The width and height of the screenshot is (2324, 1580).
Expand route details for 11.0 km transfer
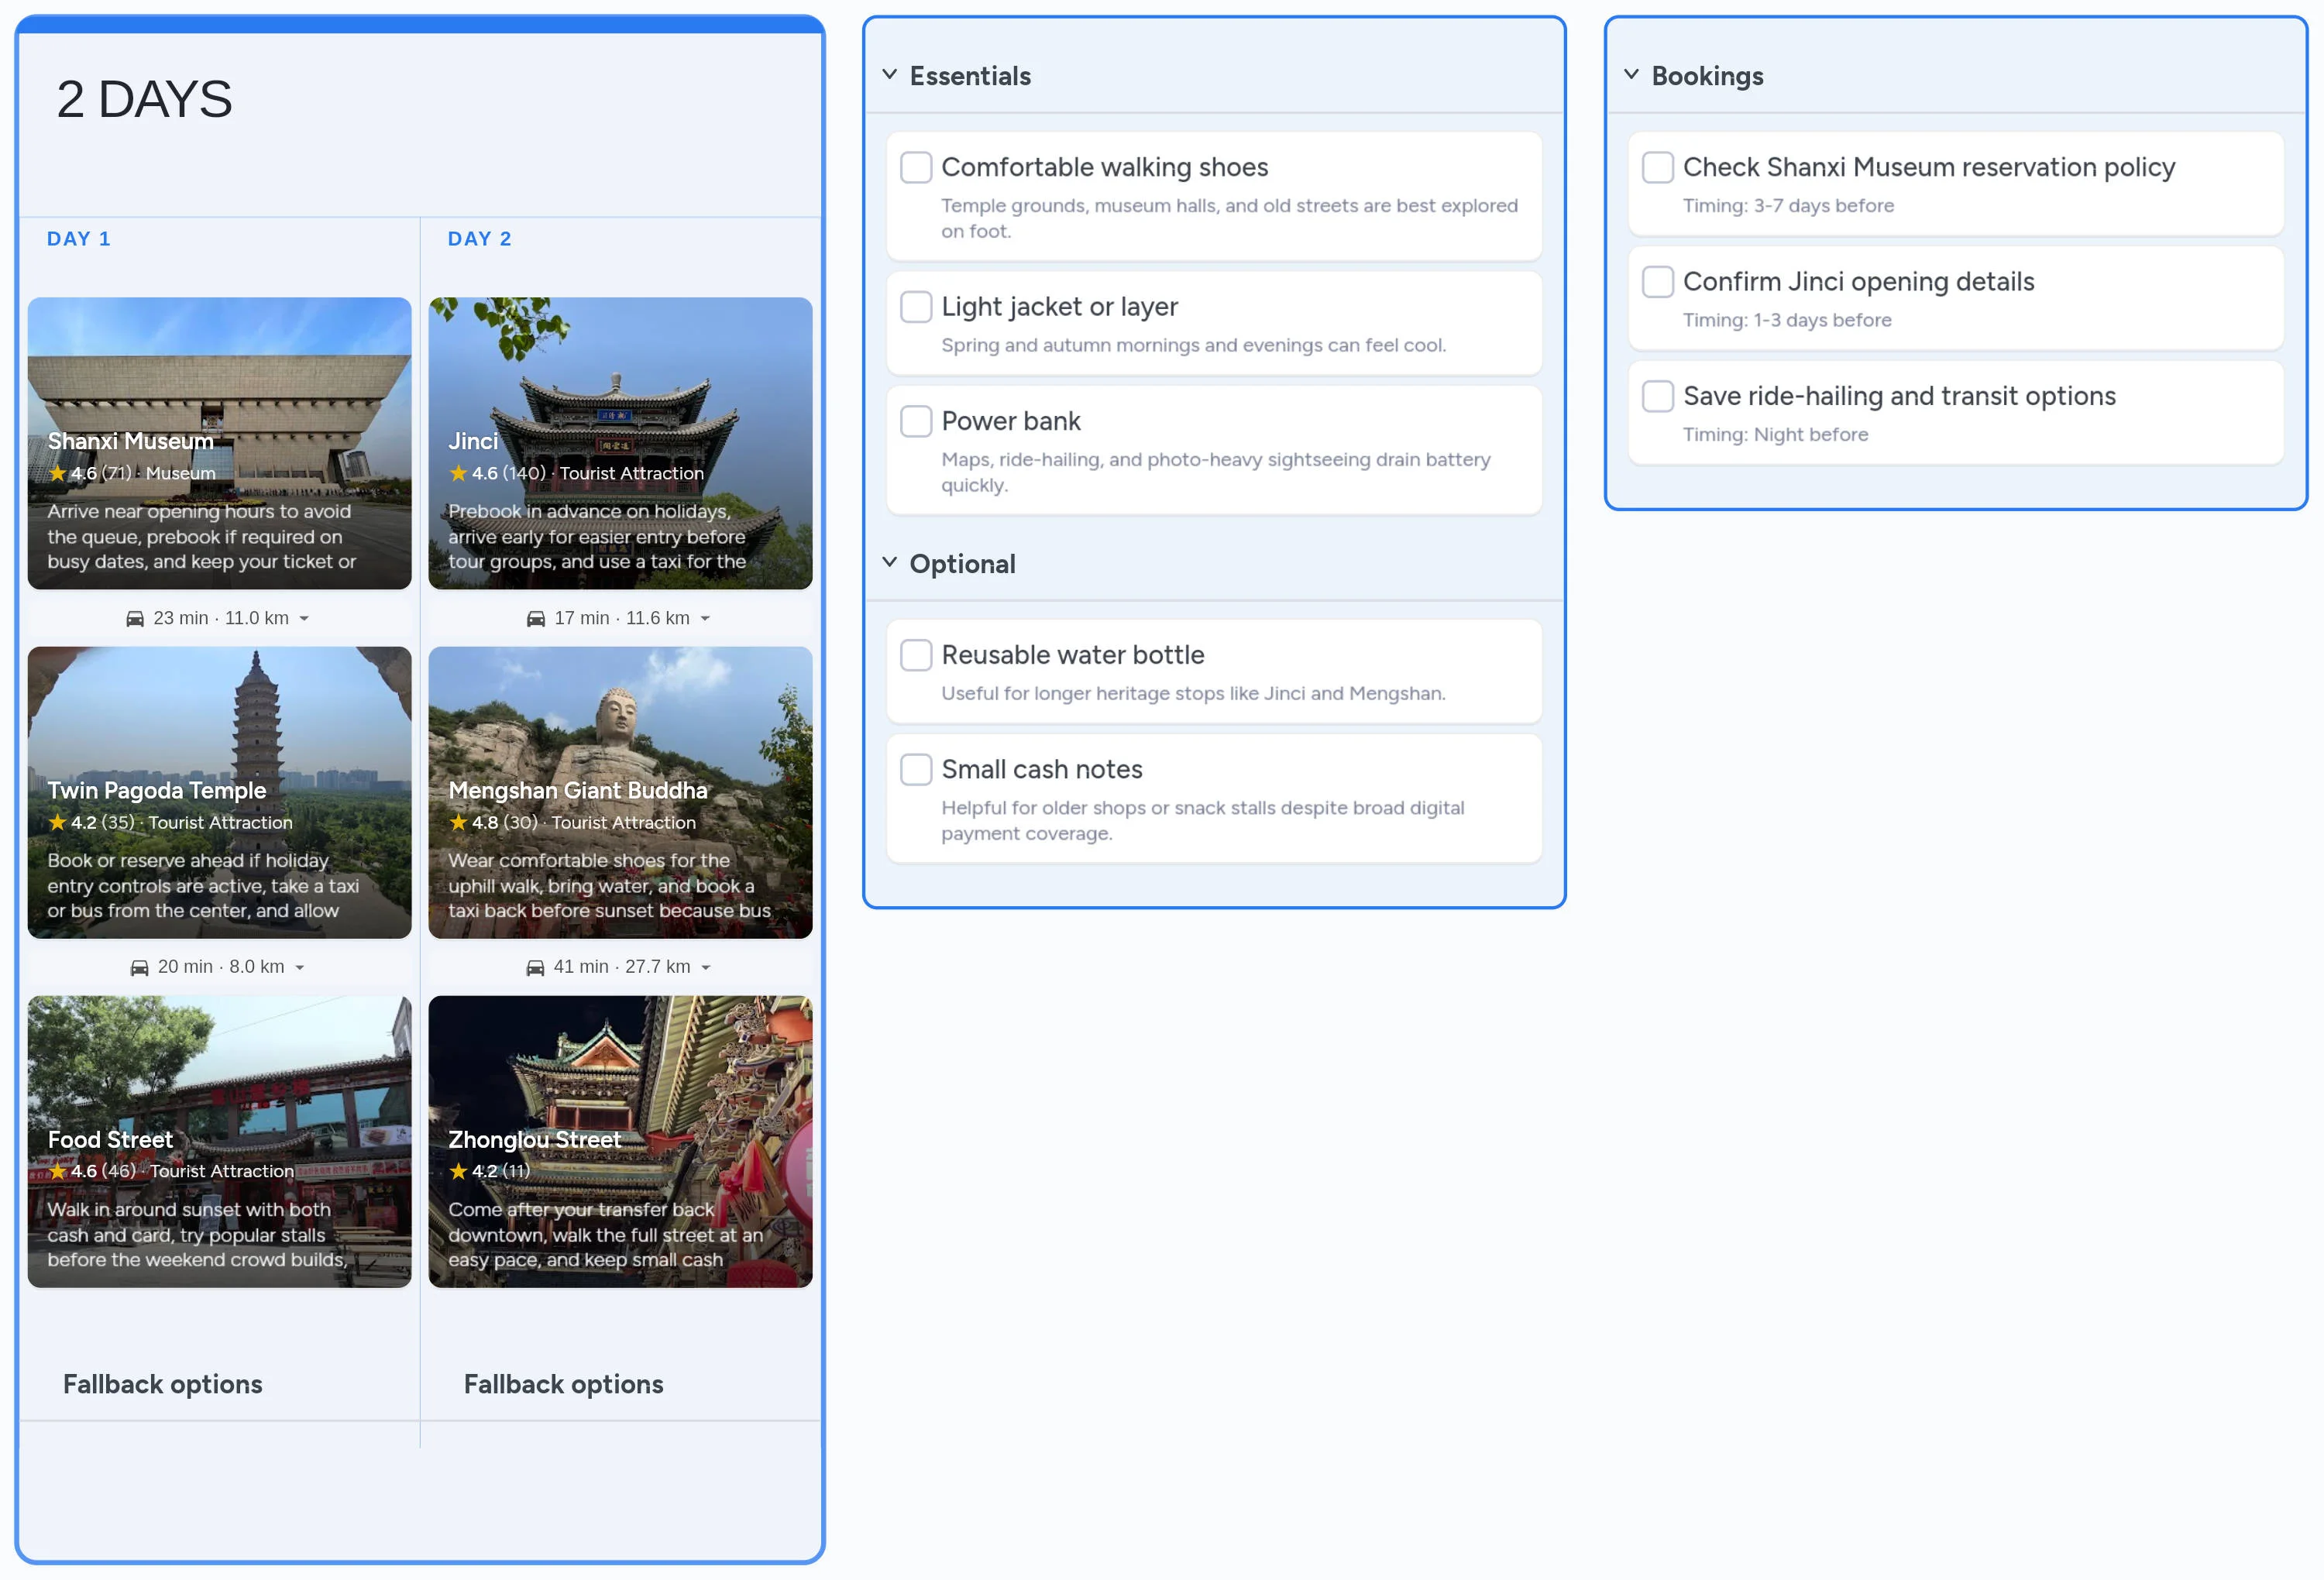[x=304, y=618]
